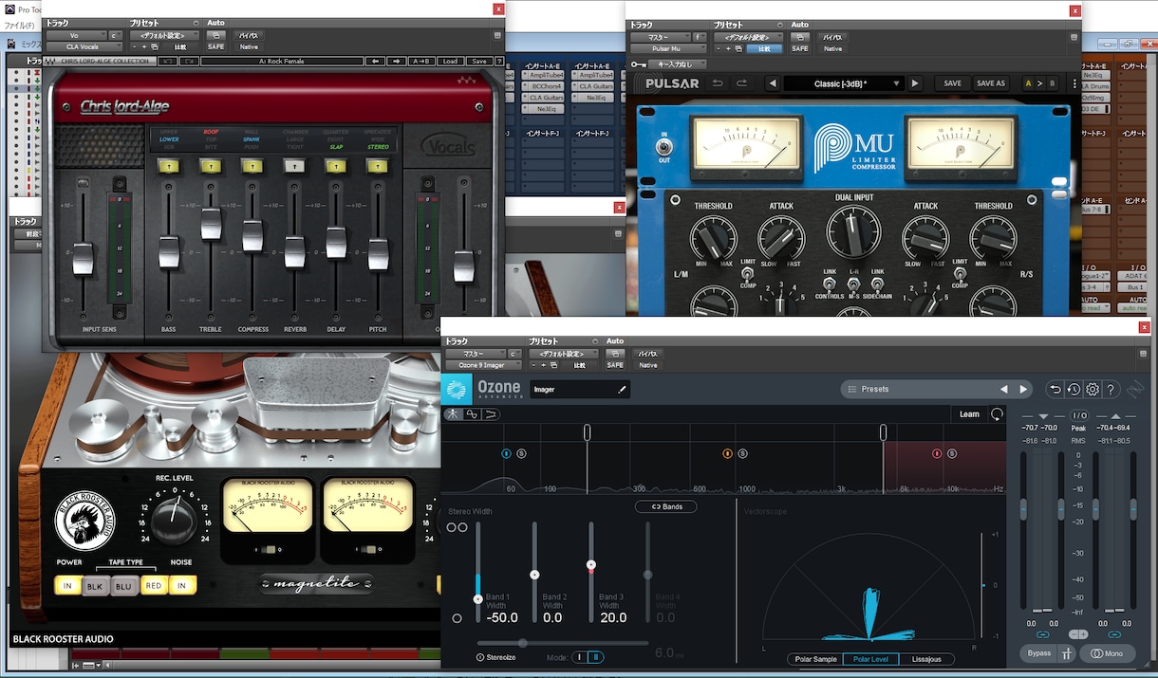
Task: Select previous Pulsar Mu preset
Action: [773, 83]
